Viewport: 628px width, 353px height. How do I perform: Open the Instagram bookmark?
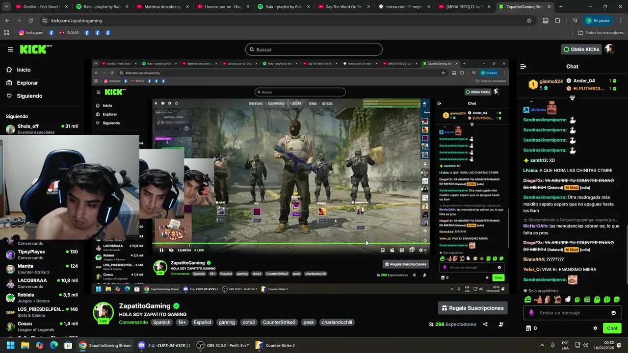(x=31, y=33)
